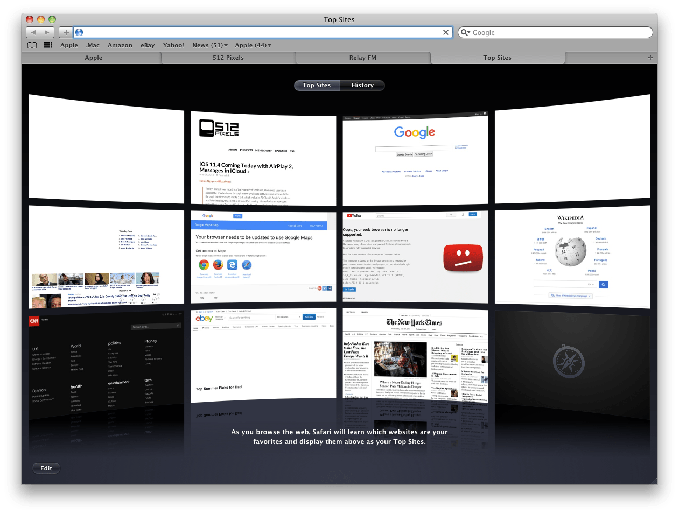The width and height of the screenshot is (679, 514).
Task: Expand the Apple (44) bookmark folder
Action: (x=253, y=45)
